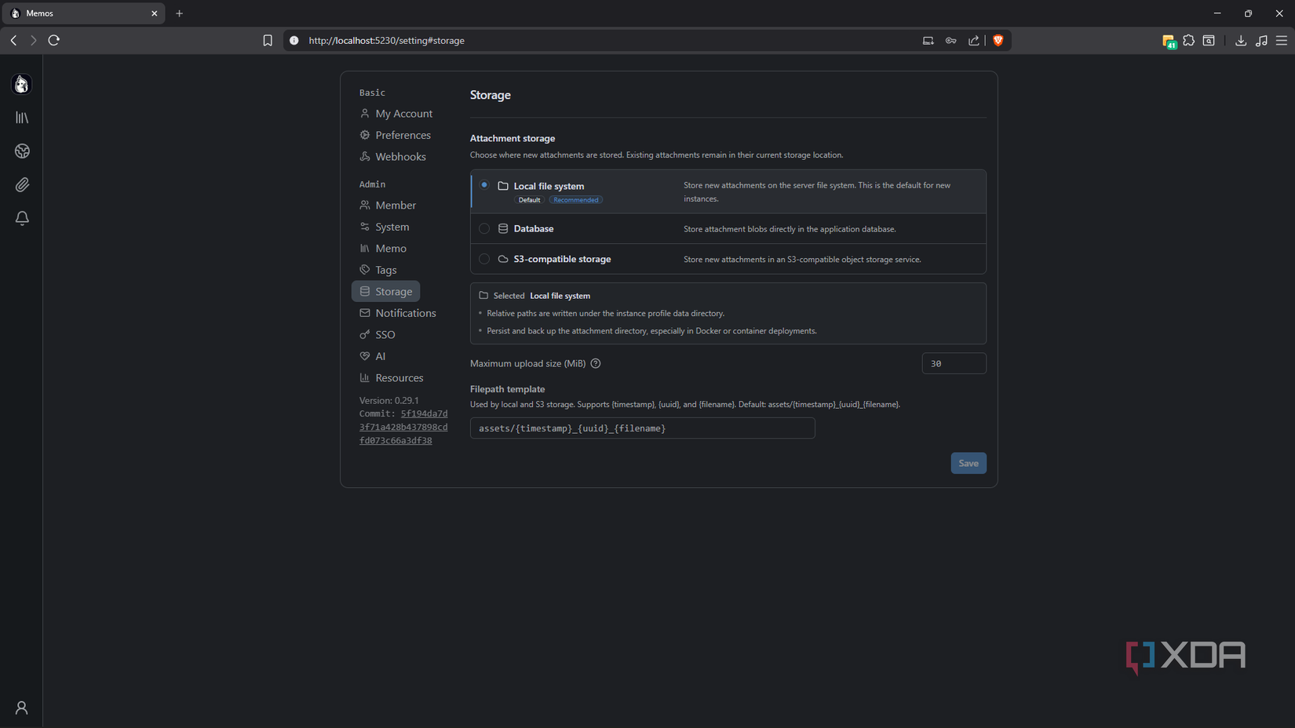Click the browser address bar URL

click(386, 40)
